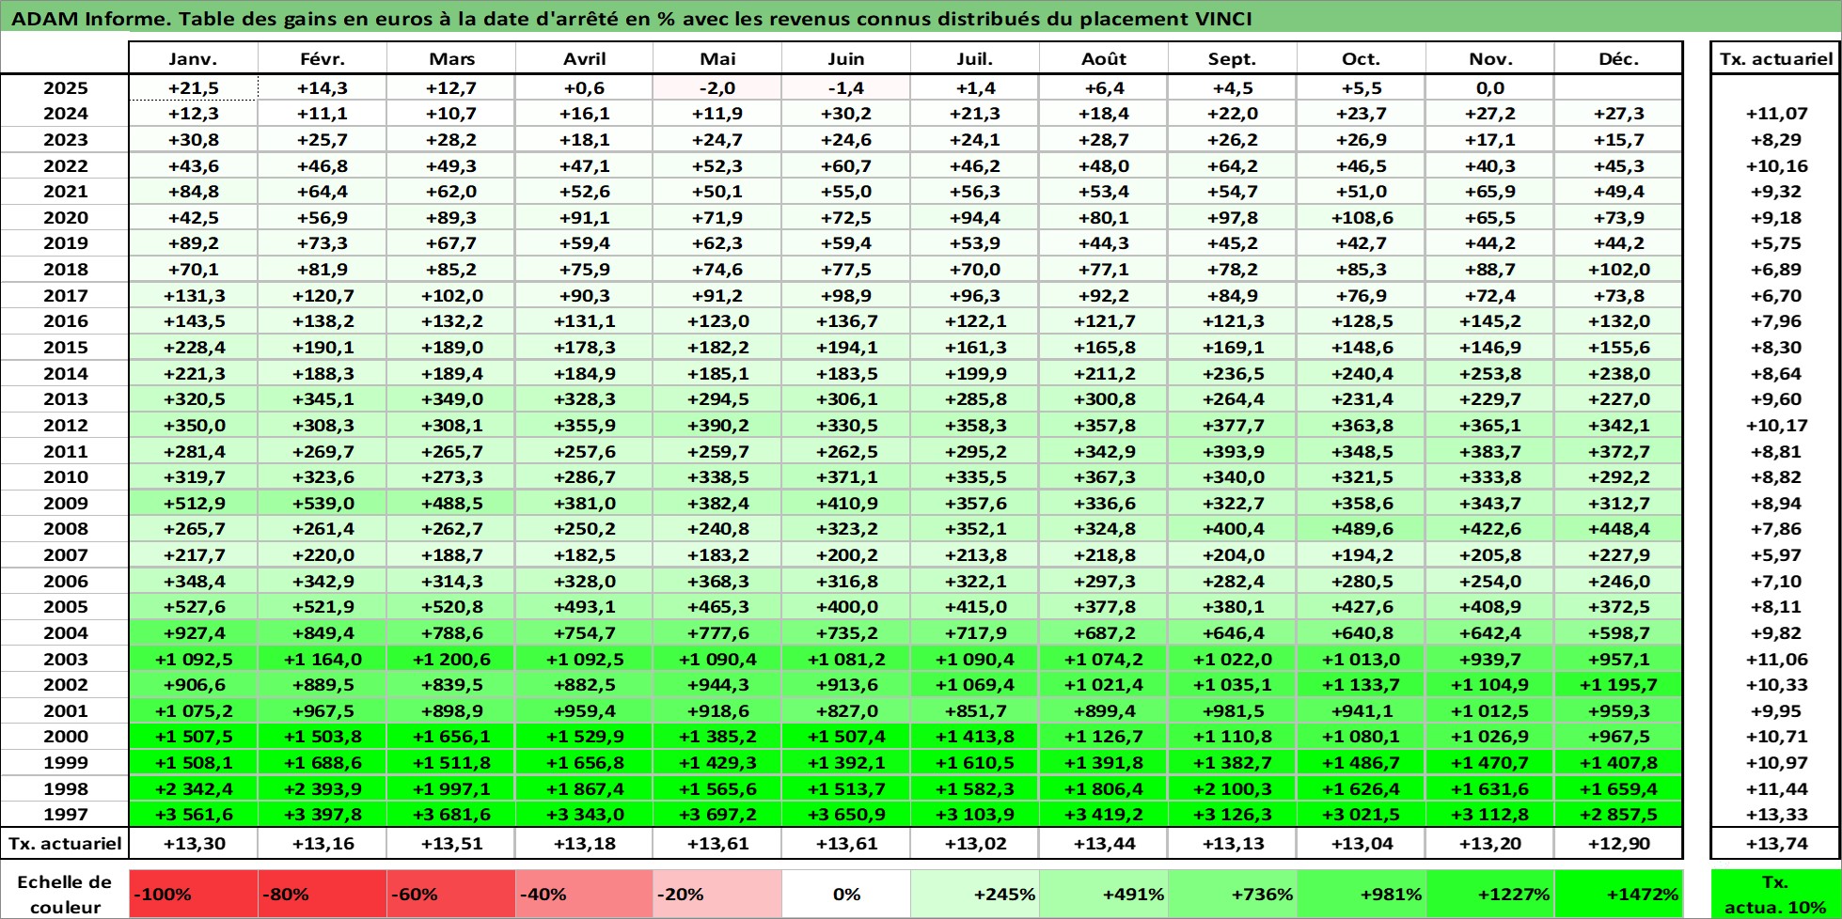Select the 1997 row label

tap(65, 814)
